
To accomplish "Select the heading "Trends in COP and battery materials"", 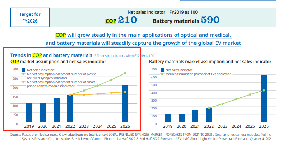I will pos(51,55).
